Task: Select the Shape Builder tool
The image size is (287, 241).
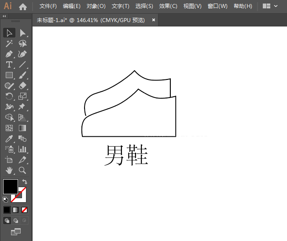Action: pyautogui.click(x=9, y=117)
